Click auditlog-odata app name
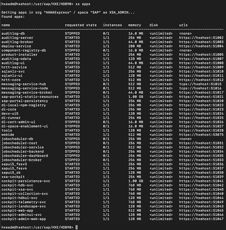Image resolution: width=226 pixels, height=230 pixels. click(16, 59)
